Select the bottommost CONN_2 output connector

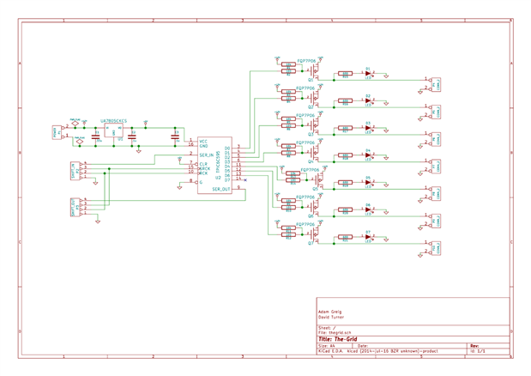click(x=436, y=248)
